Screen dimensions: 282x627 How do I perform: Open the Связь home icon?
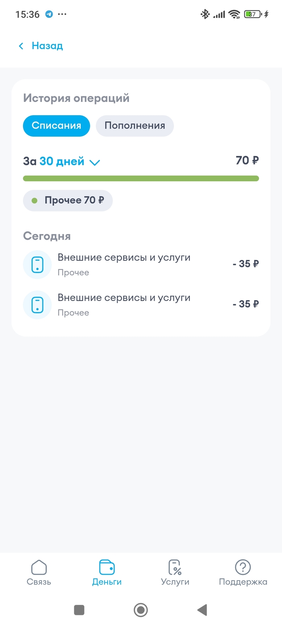39,567
